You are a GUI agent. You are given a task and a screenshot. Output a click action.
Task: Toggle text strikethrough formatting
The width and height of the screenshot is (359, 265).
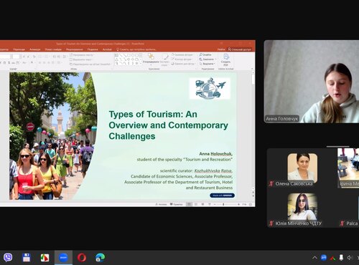tap(13, 63)
